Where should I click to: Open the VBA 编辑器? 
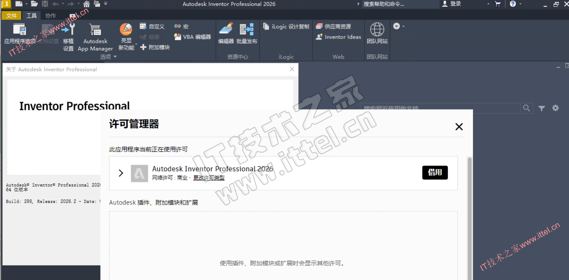click(x=193, y=37)
